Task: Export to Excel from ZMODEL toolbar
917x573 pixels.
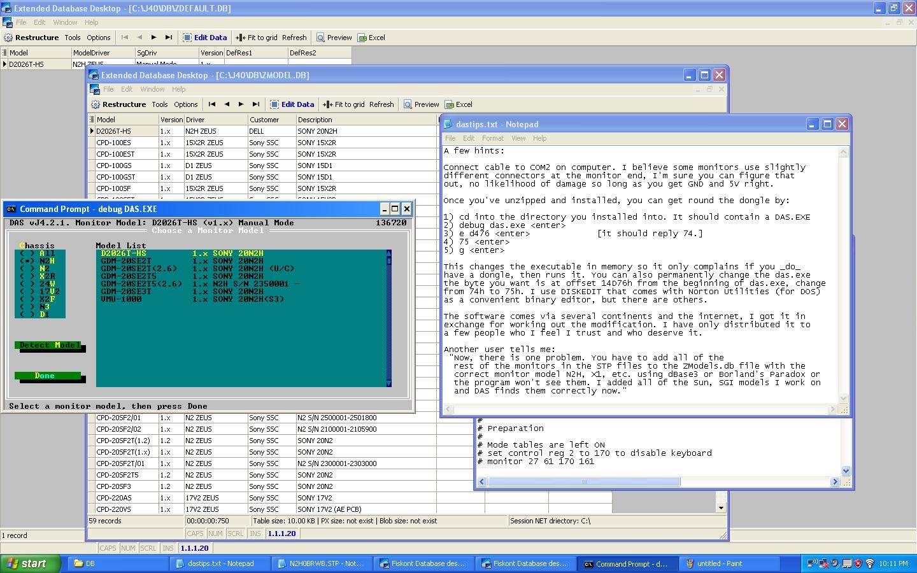Action: pyautogui.click(x=458, y=104)
